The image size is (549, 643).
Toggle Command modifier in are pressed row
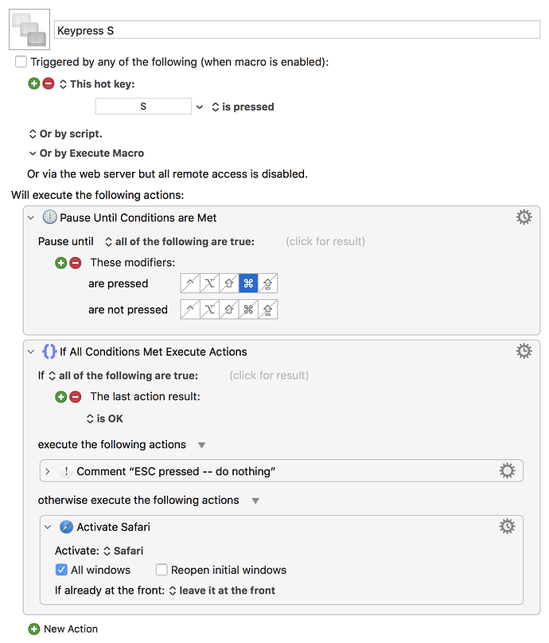(248, 283)
